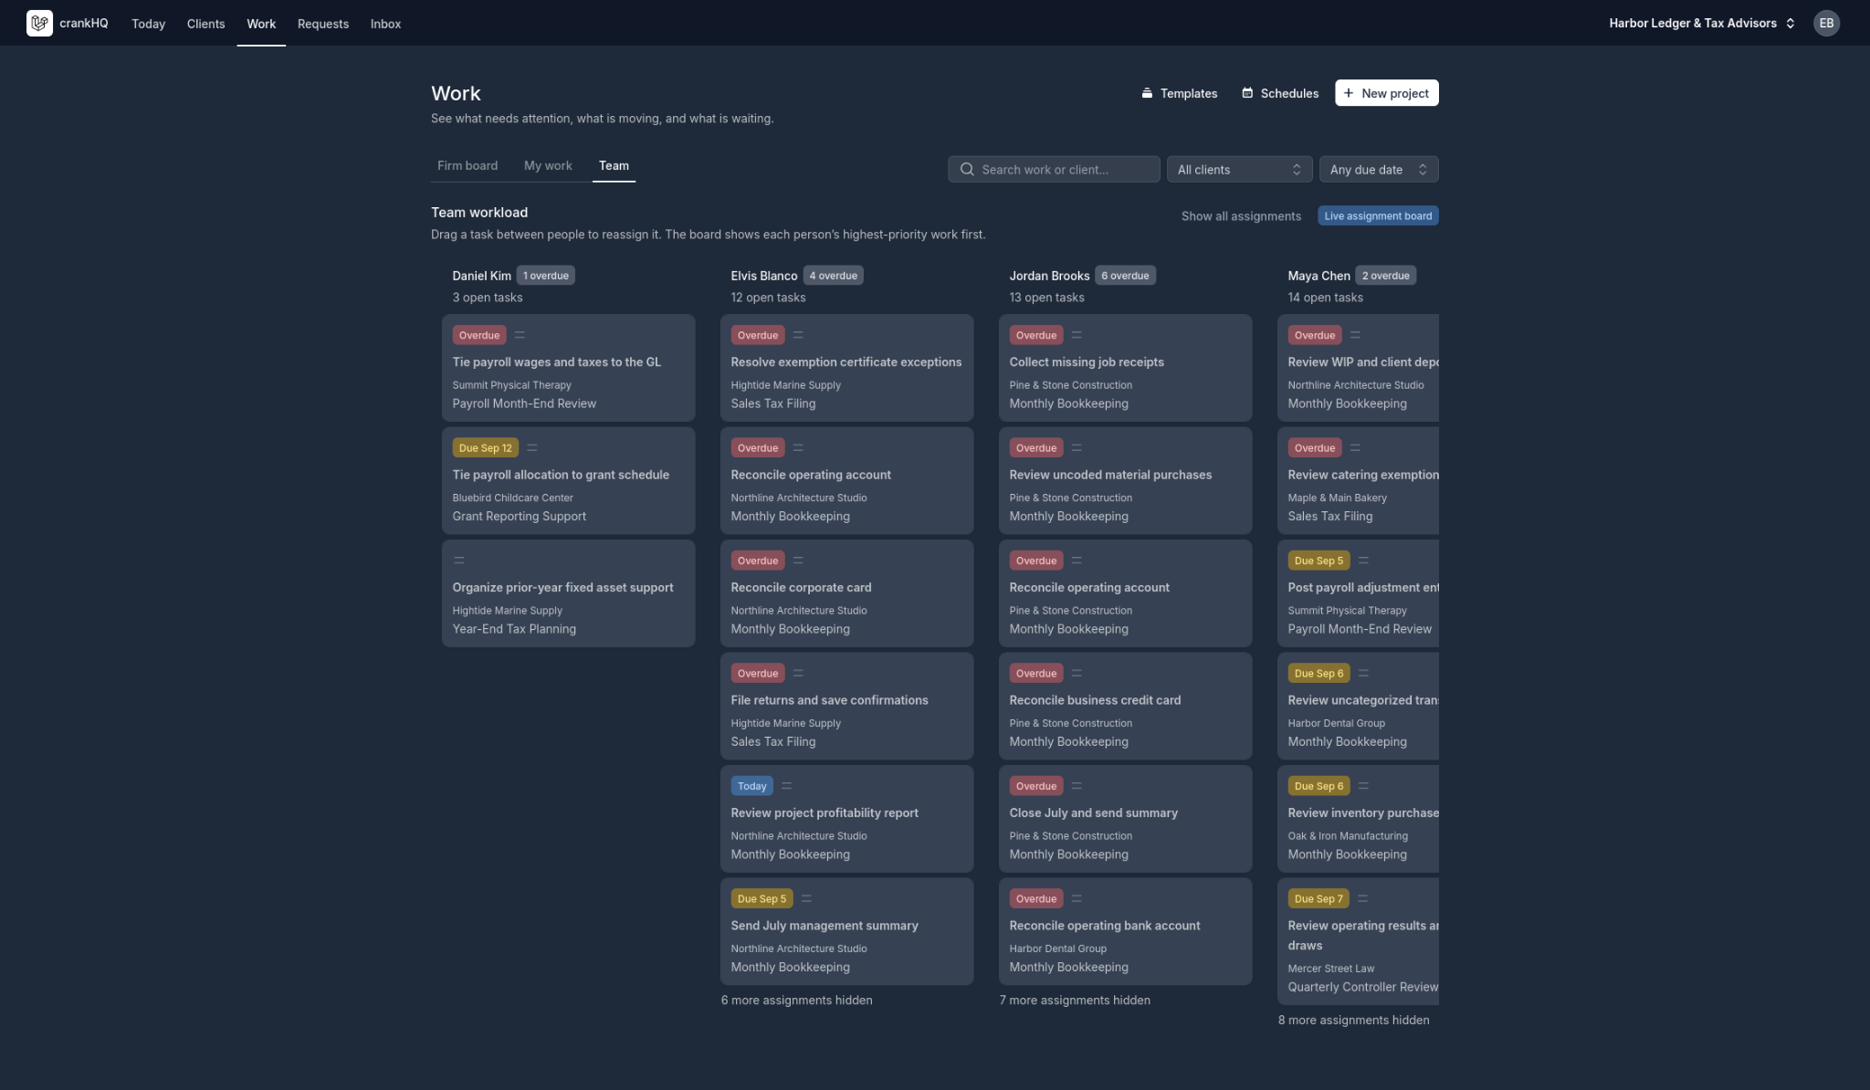This screenshot has width=1870, height=1090.
Task: Open the Requests nav item
Action: [x=323, y=24]
